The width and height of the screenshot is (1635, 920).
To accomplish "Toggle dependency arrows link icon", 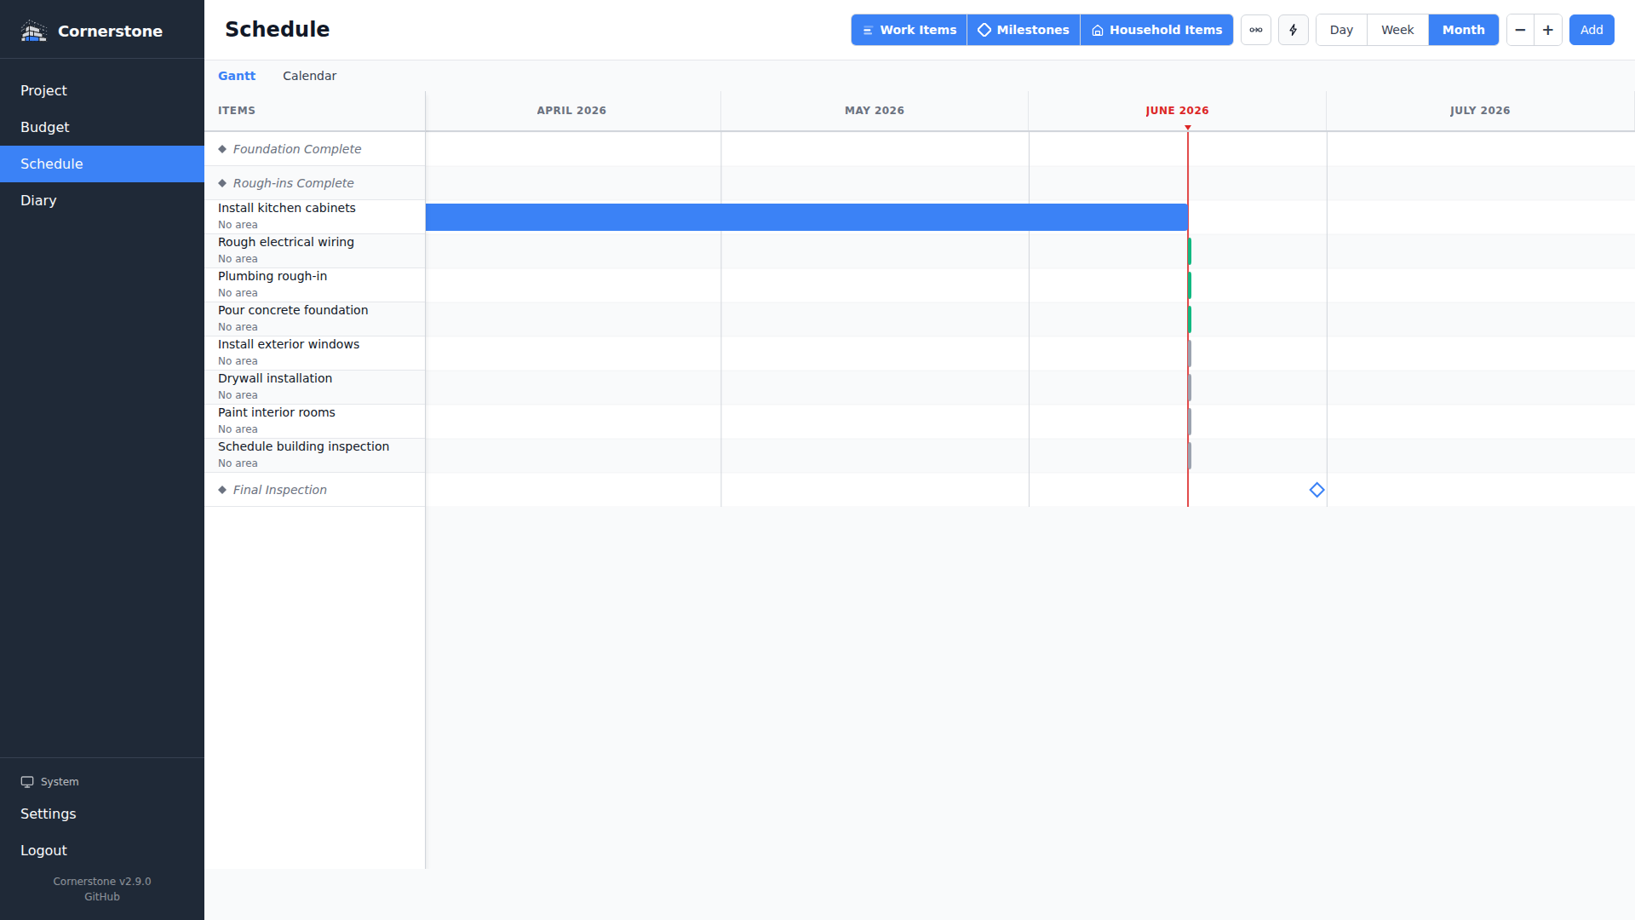I will point(1256,30).
